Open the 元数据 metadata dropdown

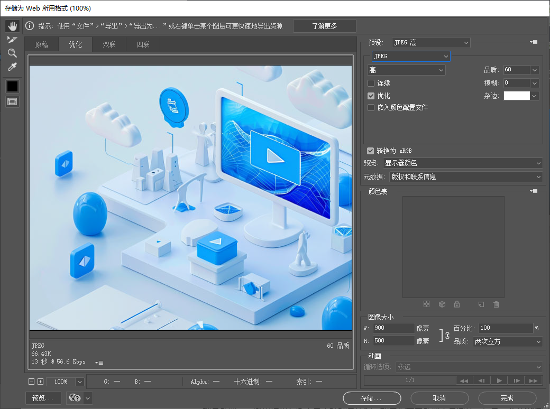465,176
